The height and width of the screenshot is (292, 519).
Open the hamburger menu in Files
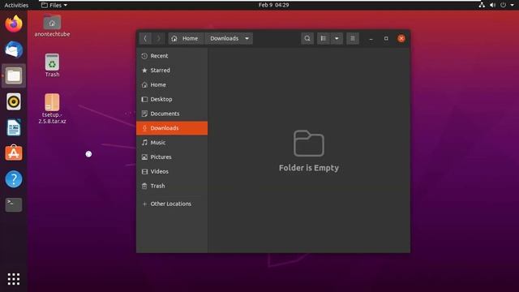[353, 38]
